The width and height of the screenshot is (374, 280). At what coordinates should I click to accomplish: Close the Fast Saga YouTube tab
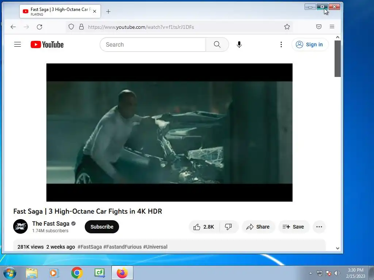(95, 11)
